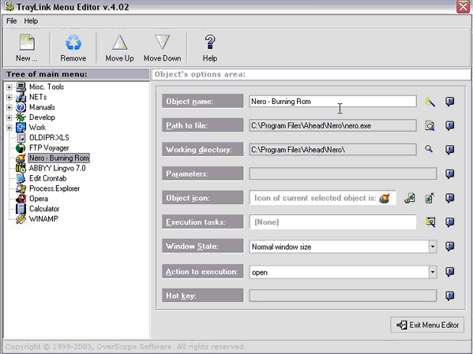
Task: Click the hint icon for Hot key row
Action: pos(450,296)
